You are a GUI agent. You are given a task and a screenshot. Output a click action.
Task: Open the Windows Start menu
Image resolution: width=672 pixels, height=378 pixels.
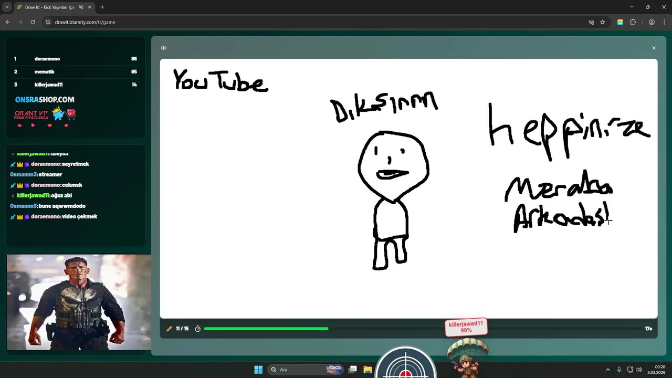coord(258,370)
